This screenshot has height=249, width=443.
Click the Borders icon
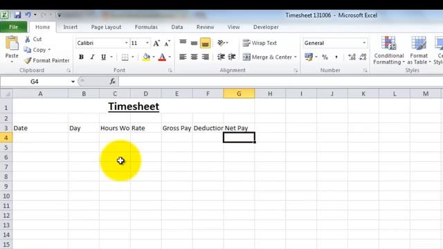(x=125, y=57)
